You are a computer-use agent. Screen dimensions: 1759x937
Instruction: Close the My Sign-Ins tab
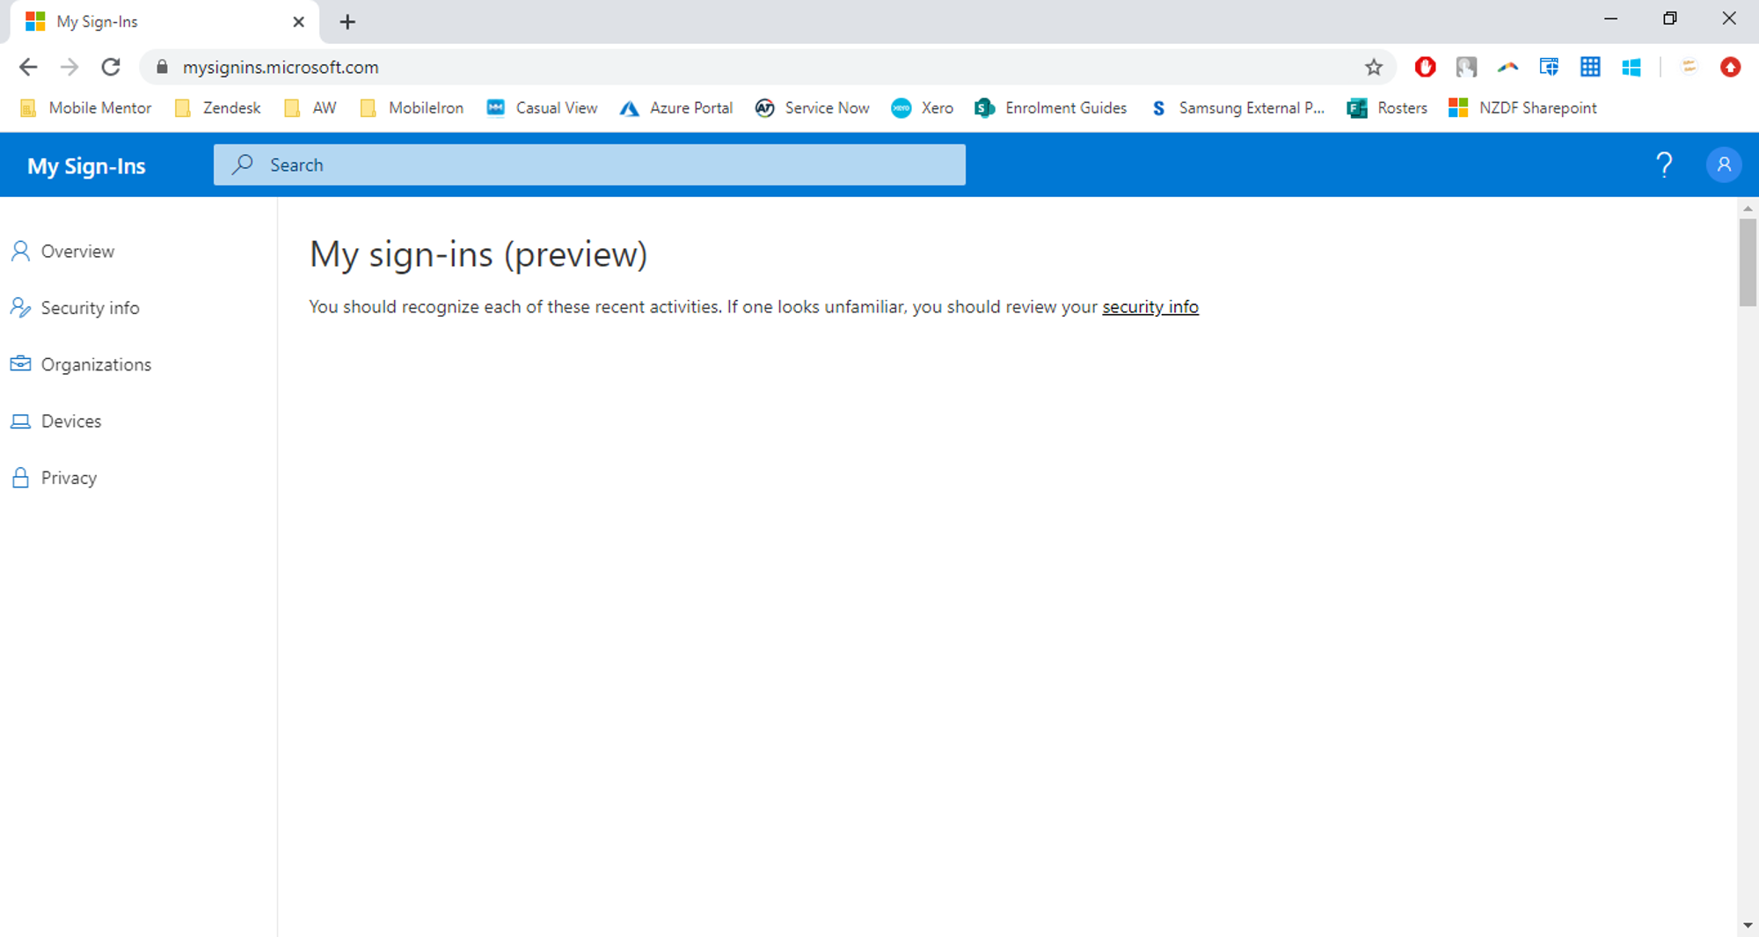(298, 22)
